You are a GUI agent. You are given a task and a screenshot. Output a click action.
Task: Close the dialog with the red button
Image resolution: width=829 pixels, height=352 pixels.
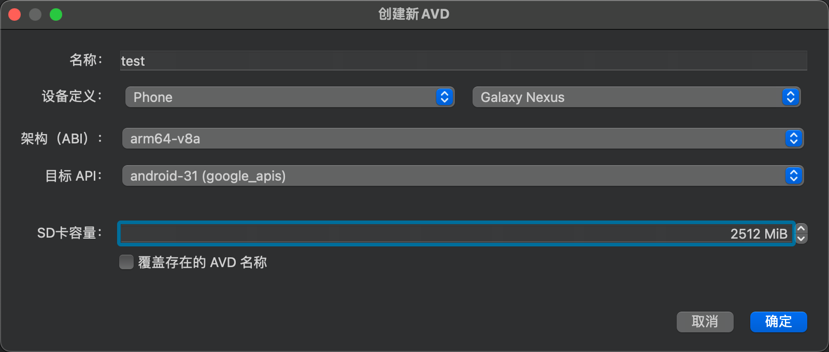15,14
